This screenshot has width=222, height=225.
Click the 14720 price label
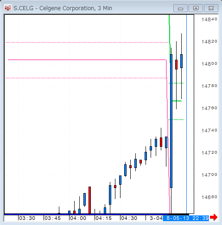point(209,153)
